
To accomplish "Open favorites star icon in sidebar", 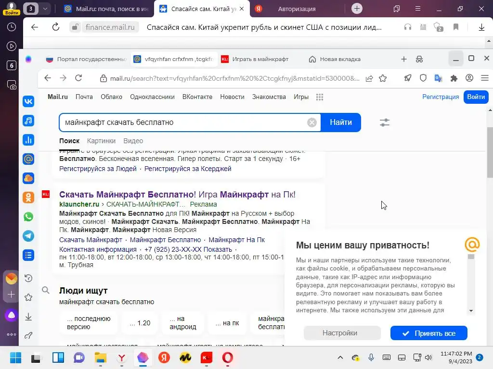I will tap(28, 297).
